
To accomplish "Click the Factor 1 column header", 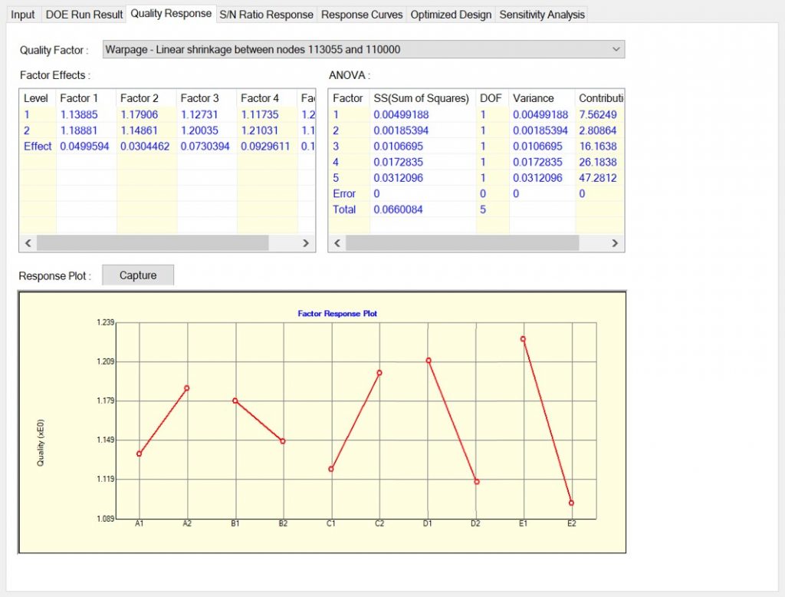I will pyautogui.click(x=79, y=98).
